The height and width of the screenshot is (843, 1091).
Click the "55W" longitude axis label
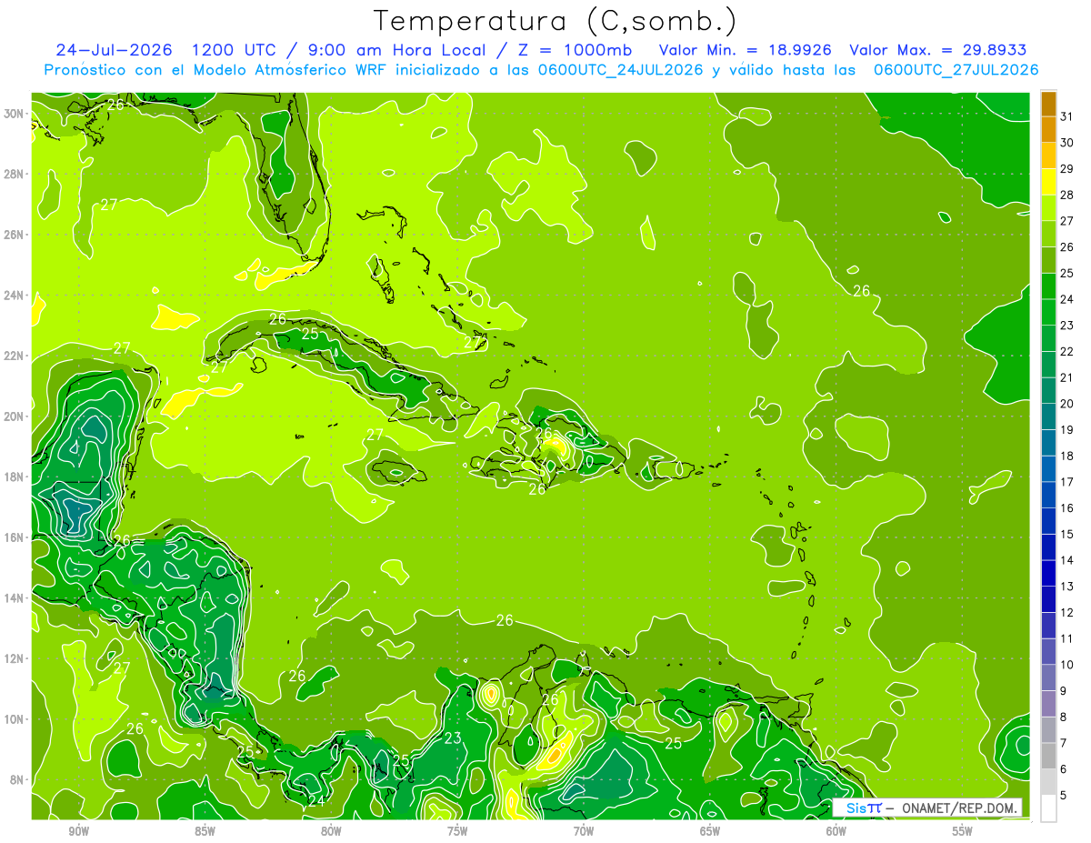[x=963, y=831]
